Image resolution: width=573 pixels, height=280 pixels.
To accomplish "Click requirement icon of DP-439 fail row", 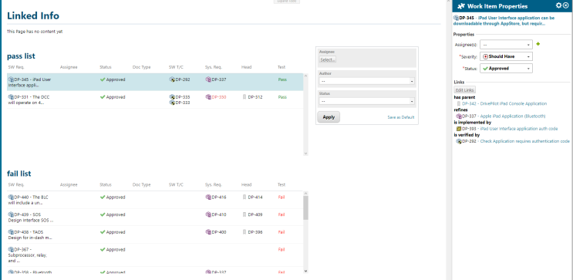I will [x=11, y=214].
